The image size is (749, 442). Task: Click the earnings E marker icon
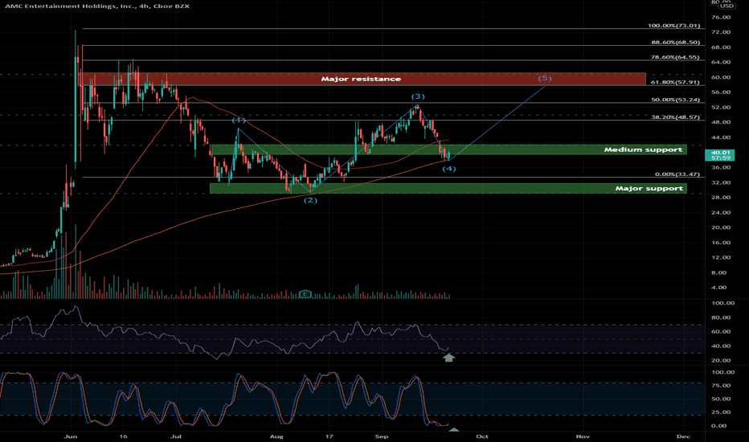305,293
